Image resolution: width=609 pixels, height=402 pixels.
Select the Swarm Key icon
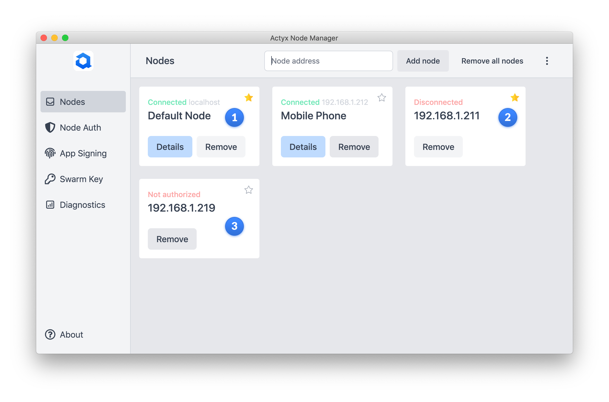coord(50,179)
